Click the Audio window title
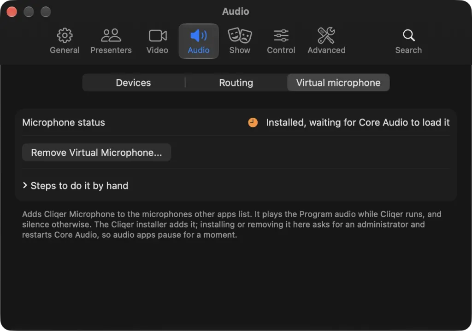 pos(236,11)
